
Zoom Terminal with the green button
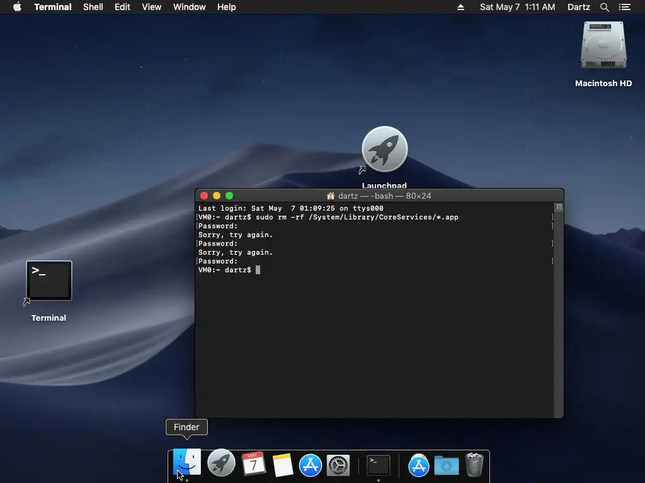(x=229, y=196)
